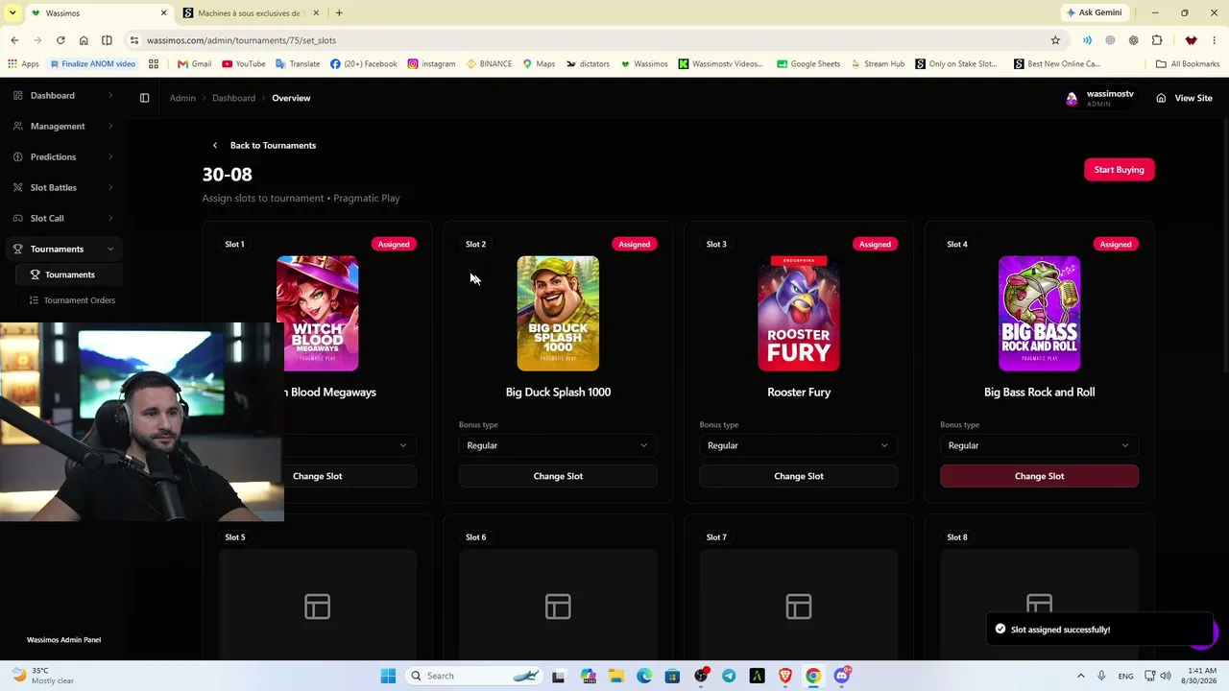Reload the current page

point(60,40)
